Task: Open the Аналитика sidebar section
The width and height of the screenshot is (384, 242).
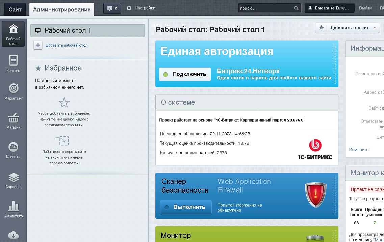Action: (x=13, y=210)
